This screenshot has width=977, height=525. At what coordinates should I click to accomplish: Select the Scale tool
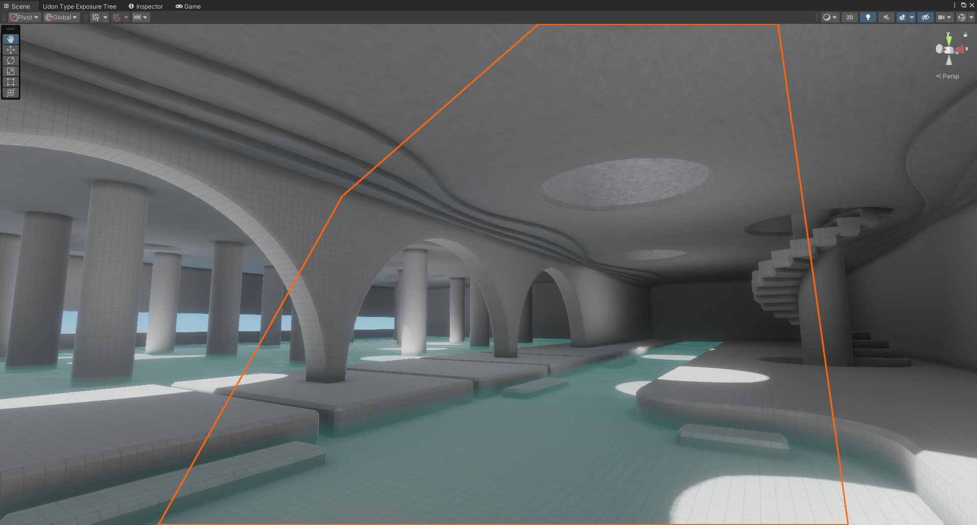coord(11,71)
